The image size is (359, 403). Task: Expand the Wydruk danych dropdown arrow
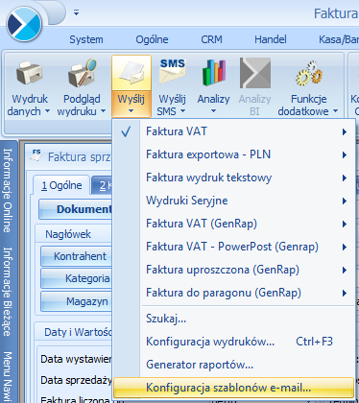[x=47, y=111]
